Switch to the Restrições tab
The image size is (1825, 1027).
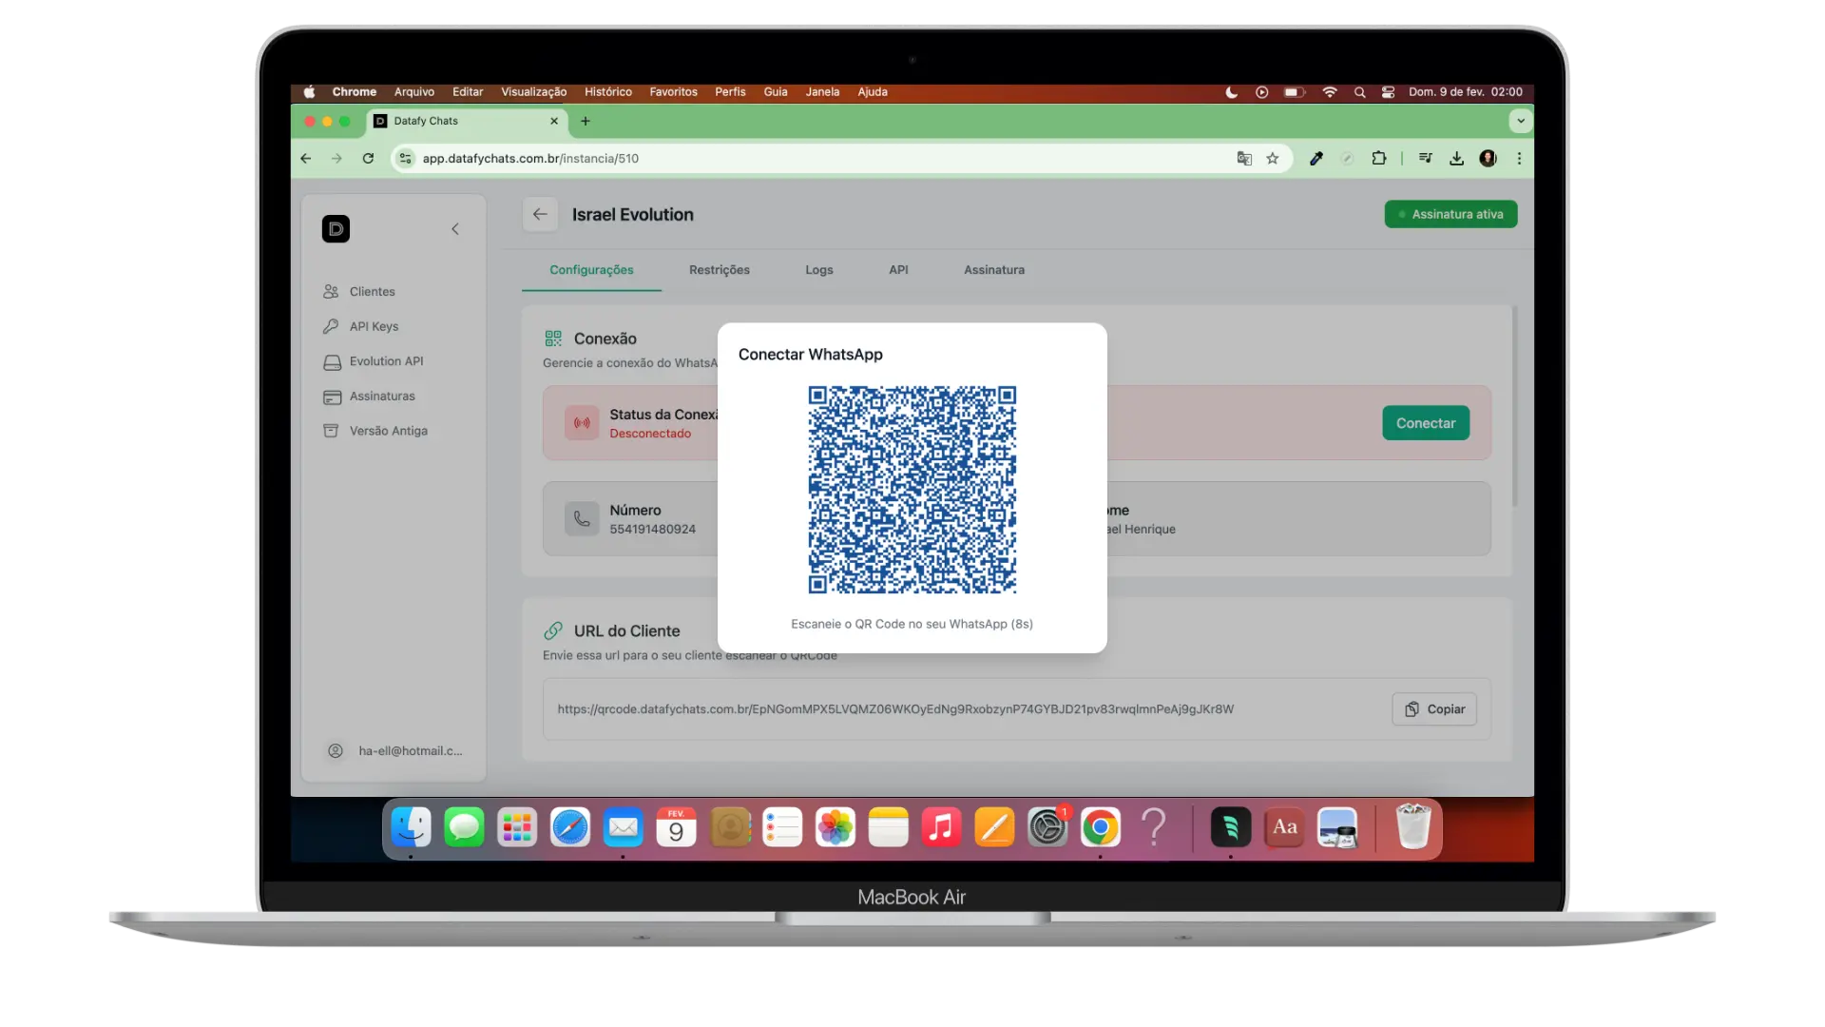719,270
